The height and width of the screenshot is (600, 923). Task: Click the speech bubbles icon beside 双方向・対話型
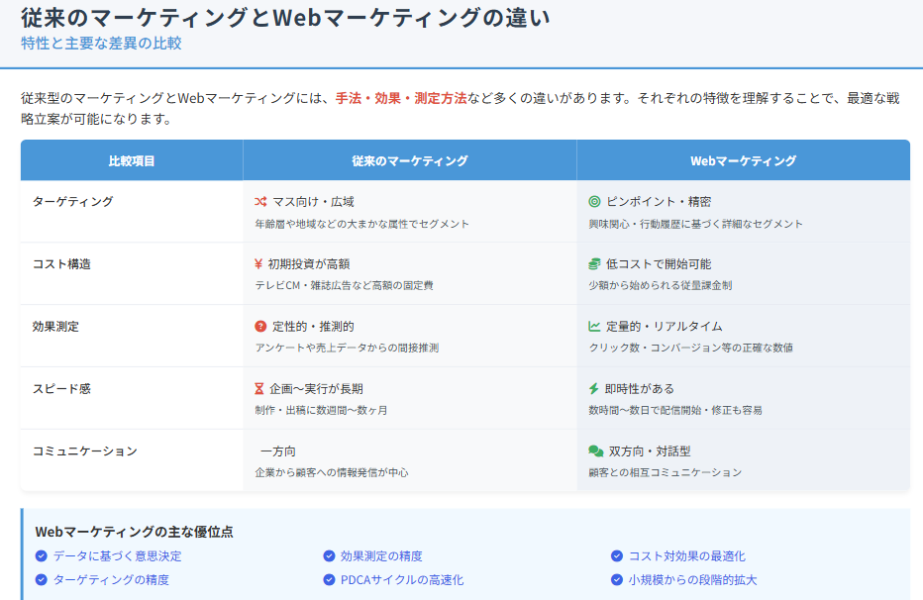click(x=595, y=450)
